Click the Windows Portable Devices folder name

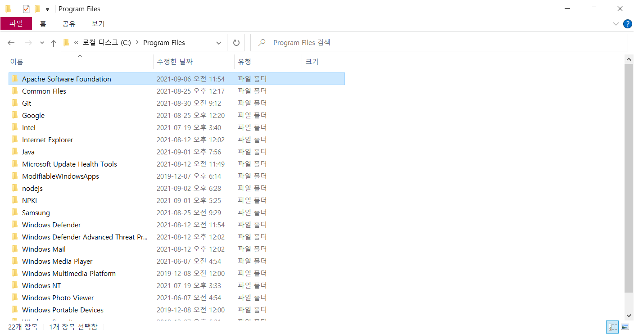click(63, 310)
